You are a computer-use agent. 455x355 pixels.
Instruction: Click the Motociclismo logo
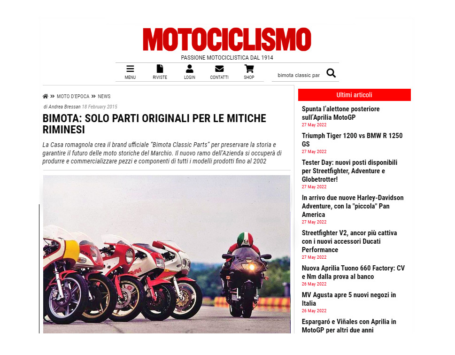[x=227, y=39]
